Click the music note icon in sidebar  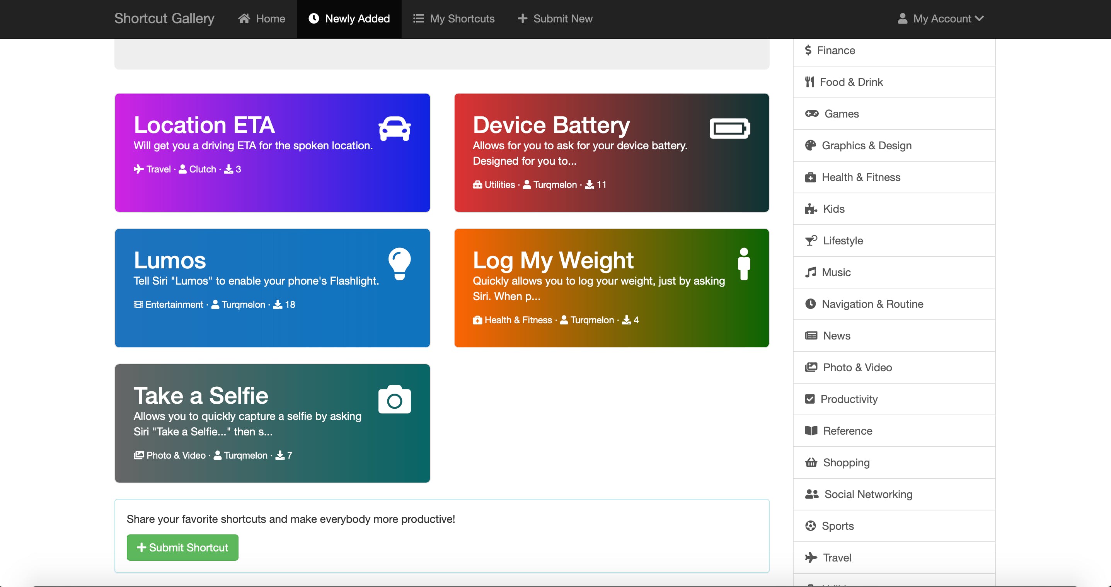[x=810, y=272]
